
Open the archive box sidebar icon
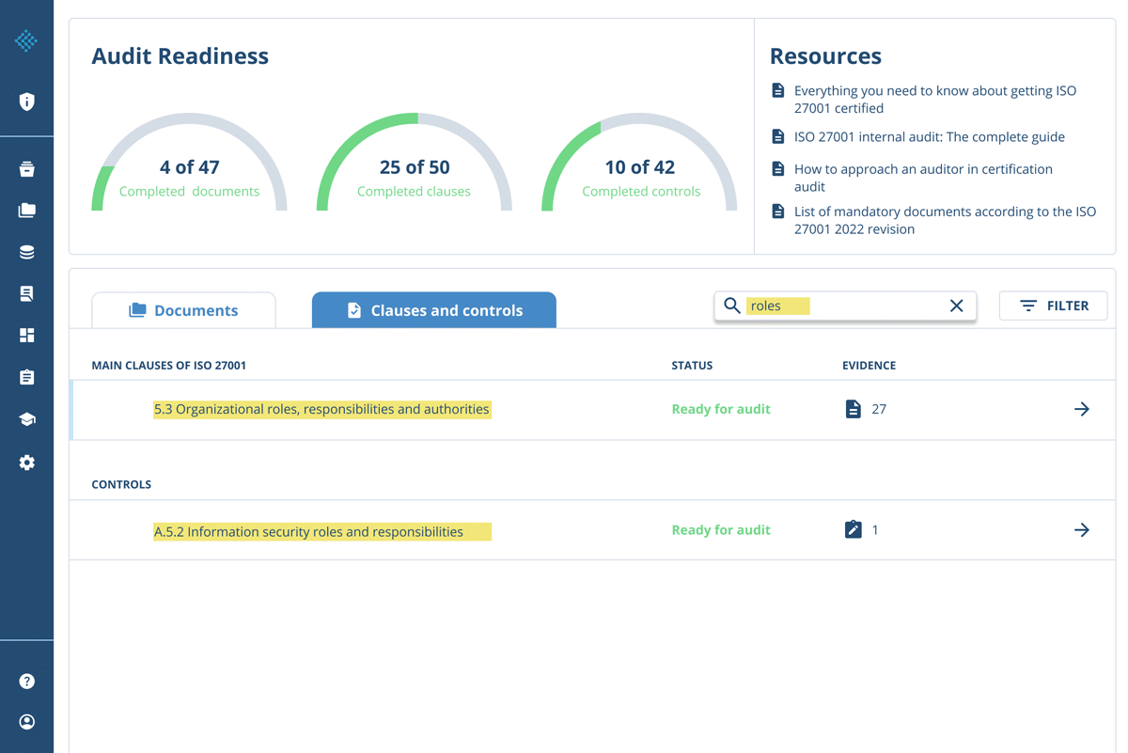(26, 169)
